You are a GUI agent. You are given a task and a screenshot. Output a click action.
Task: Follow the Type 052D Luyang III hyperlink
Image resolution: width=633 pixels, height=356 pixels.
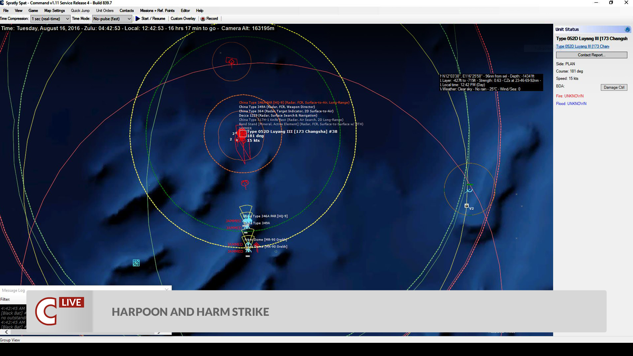coord(582,46)
